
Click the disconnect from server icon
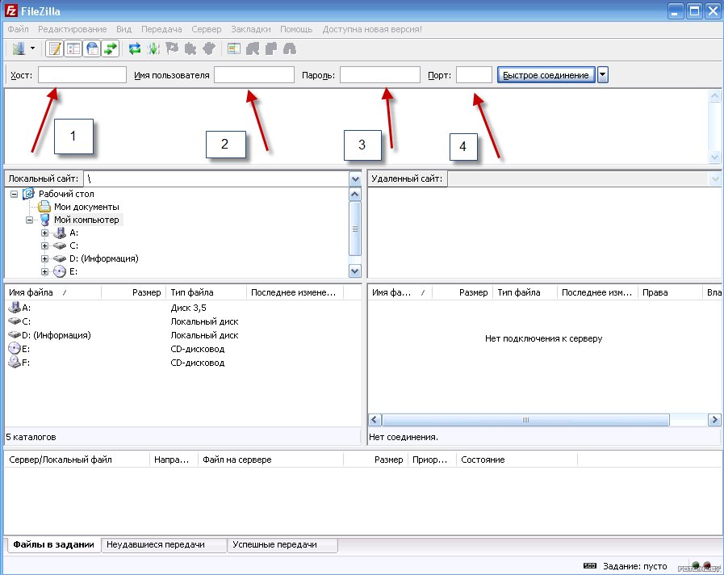(x=190, y=48)
